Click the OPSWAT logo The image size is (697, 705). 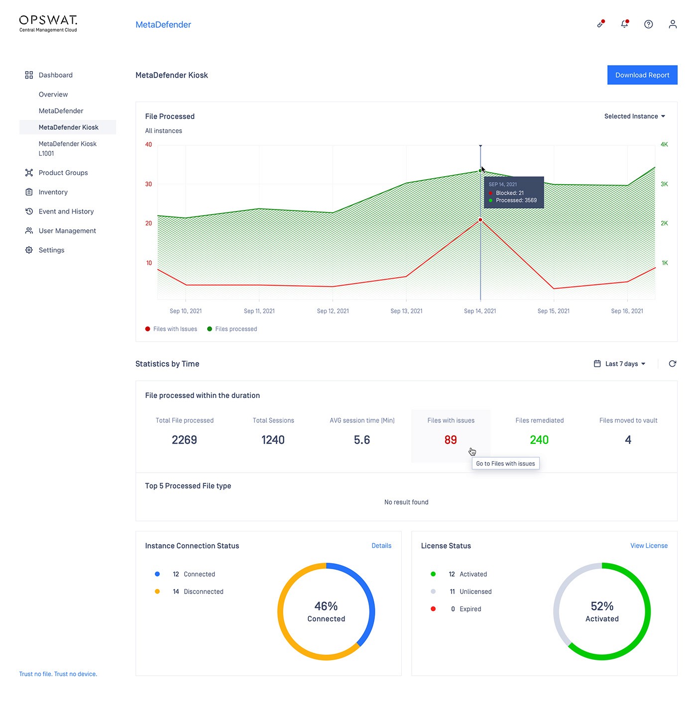[x=48, y=24]
